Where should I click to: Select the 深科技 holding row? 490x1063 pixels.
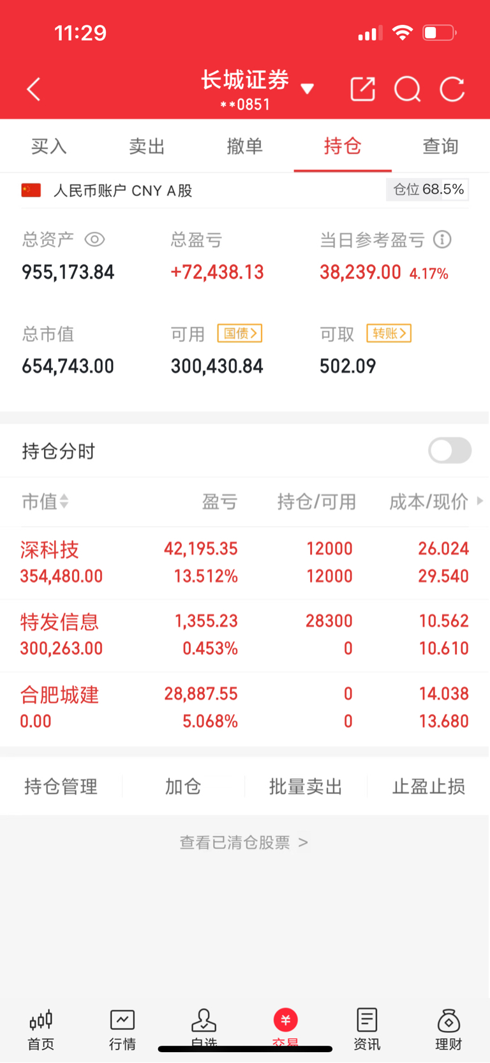pyautogui.click(x=244, y=563)
